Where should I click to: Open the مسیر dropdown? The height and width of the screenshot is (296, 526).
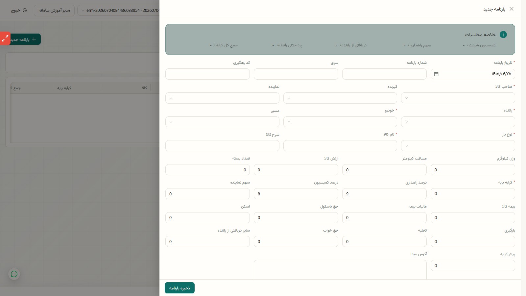222,122
